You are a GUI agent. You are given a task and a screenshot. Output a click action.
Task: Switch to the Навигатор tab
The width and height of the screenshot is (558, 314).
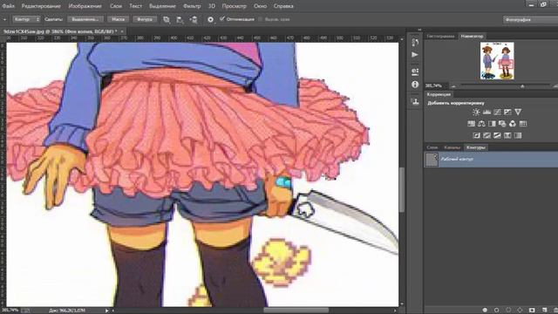(x=472, y=37)
